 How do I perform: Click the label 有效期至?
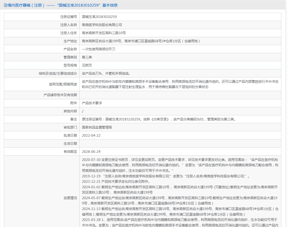70,152
